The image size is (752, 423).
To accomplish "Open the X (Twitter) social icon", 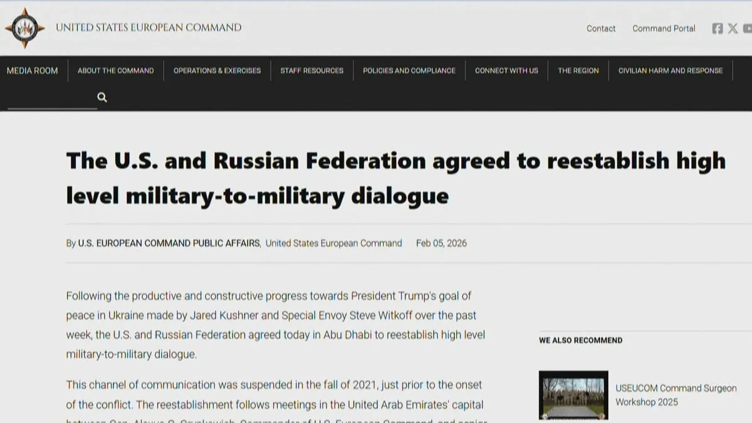I will tap(733, 28).
